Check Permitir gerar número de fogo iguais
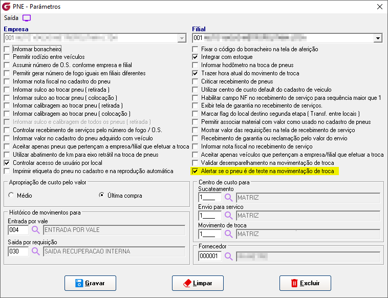This screenshot has height=298, width=388. pos(7,74)
